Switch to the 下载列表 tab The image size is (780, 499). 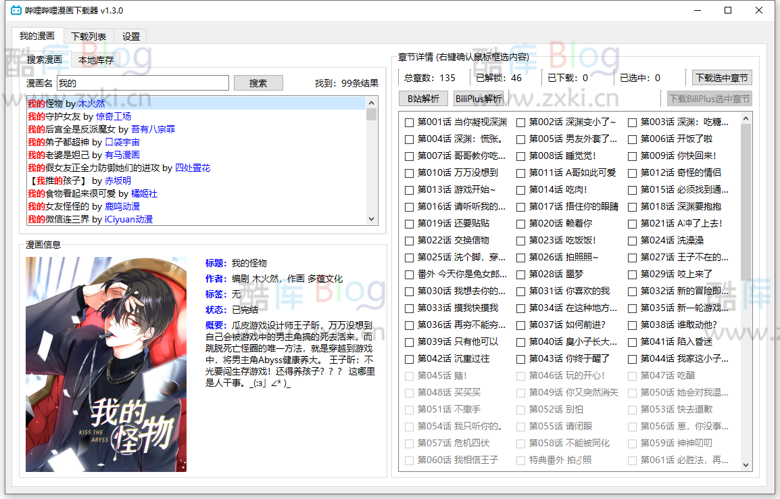(88, 37)
